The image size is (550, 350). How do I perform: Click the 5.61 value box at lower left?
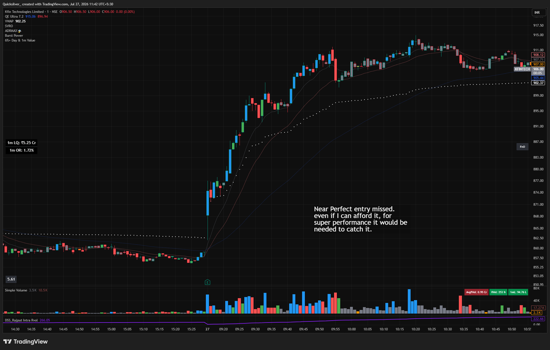[x=11, y=279]
